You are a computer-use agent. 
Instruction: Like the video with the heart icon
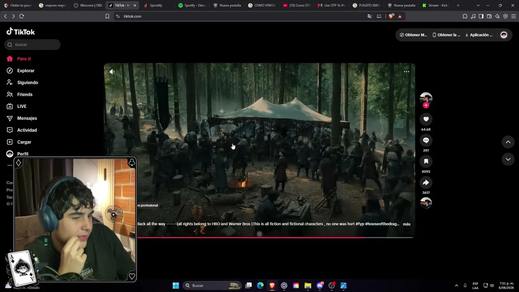click(426, 119)
